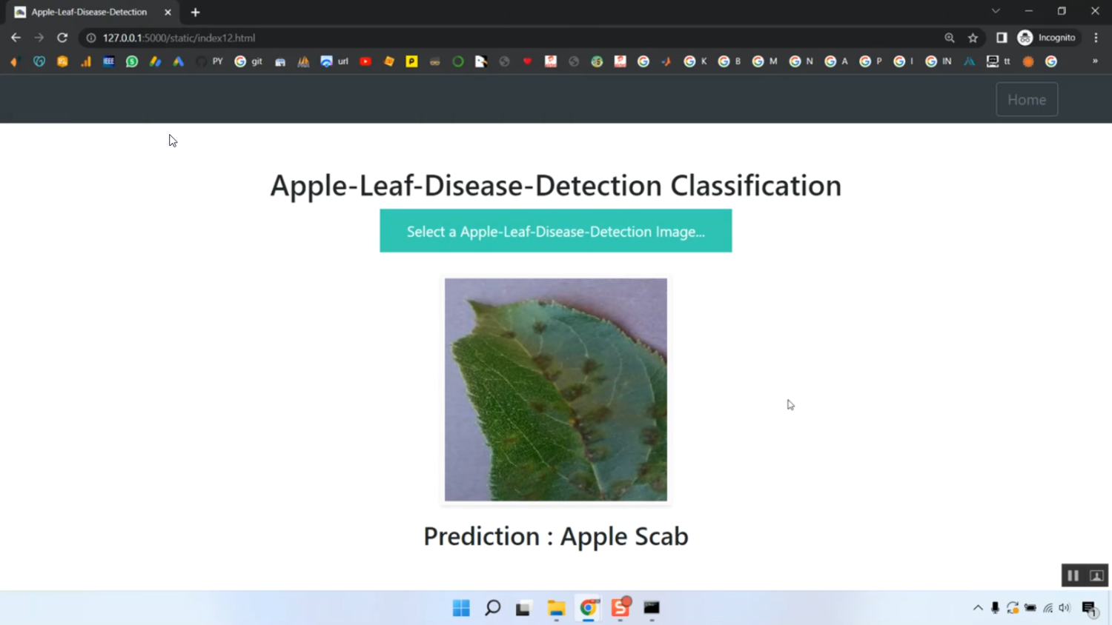The width and height of the screenshot is (1112, 625).
Task: Click Select a Apple-Leaf-Disease-Detection Image button
Action: tap(556, 231)
